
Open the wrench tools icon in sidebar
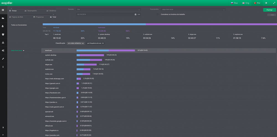click(3, 59)
